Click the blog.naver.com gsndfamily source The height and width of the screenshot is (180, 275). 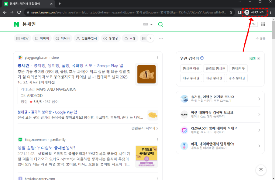[x=45, y=140]
